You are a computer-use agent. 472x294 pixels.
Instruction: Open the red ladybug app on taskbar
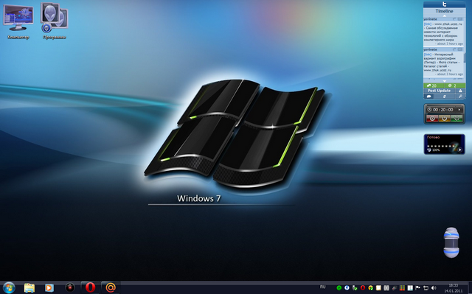70,287
